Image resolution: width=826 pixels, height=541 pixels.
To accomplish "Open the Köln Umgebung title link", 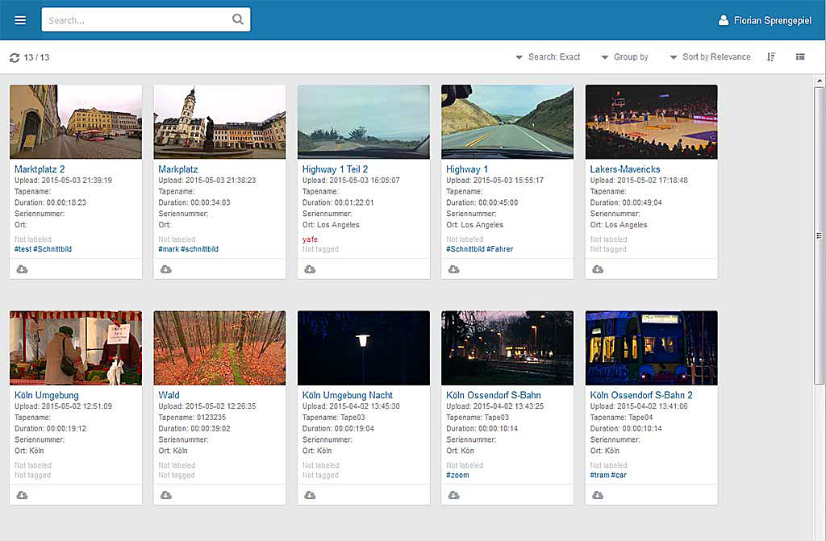I will pos(46,395).
